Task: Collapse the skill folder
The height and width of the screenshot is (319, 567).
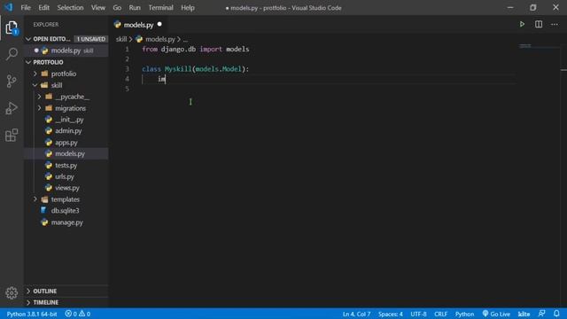Action: pos(35,85)
